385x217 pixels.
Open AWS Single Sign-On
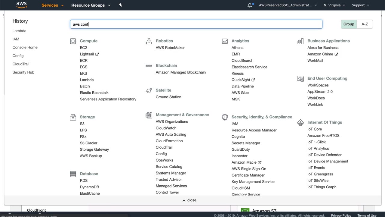249,169
